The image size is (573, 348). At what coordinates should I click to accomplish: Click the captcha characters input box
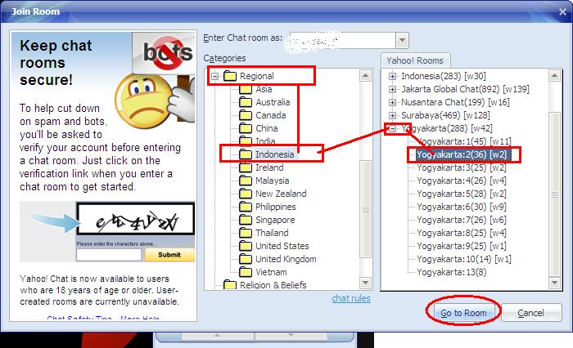coord(109,255)
